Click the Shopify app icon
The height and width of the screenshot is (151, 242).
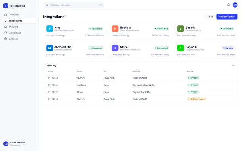pos(181,29)
